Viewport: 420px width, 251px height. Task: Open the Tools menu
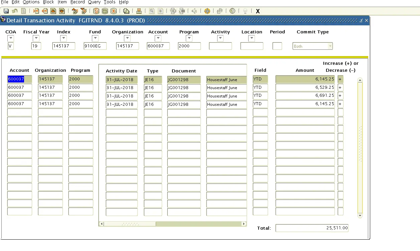pyautogui.click(x=110, y=2)
